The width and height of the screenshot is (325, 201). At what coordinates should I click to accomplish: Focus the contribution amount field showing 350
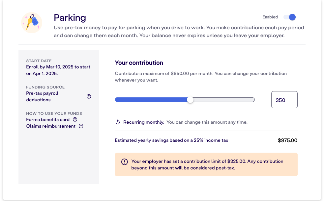pyautogui.click(x=284, y=100)
